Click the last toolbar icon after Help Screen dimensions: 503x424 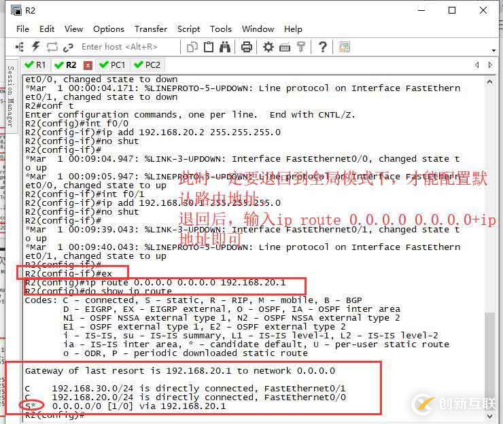(x=344, y=47)
